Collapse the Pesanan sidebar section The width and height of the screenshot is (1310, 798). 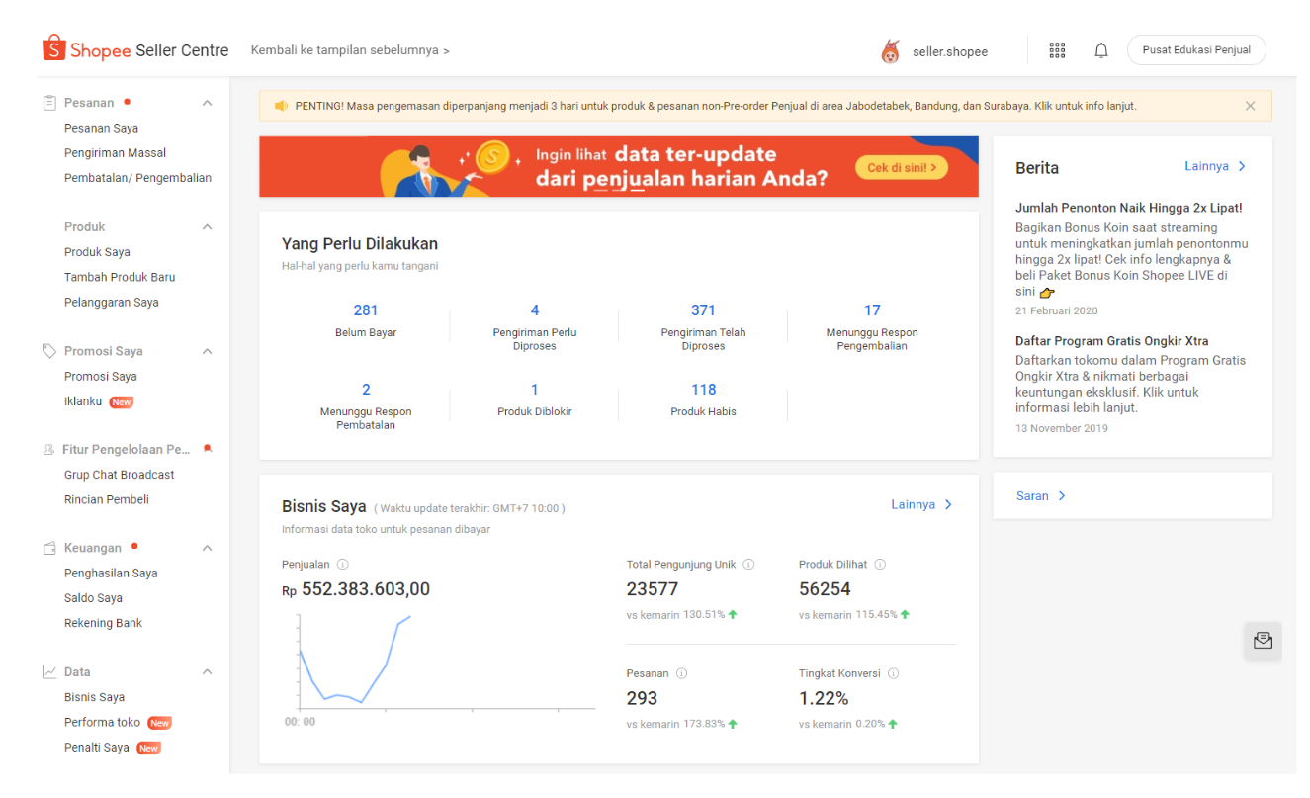tap(207, 102)
